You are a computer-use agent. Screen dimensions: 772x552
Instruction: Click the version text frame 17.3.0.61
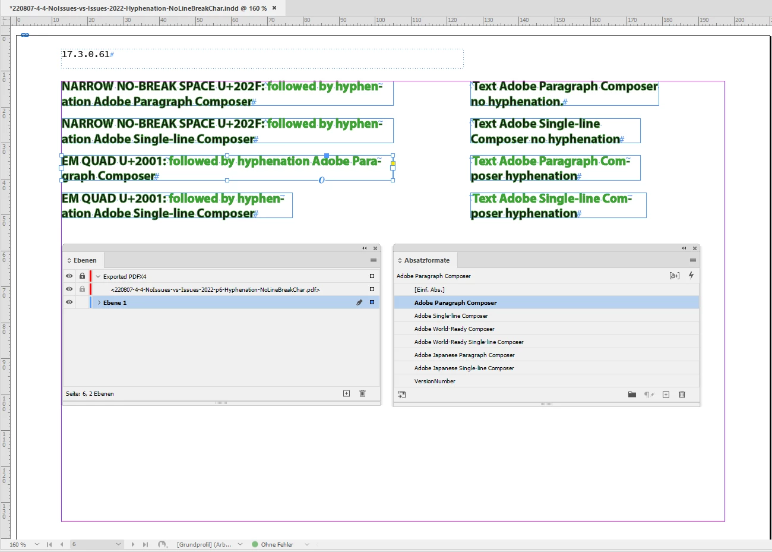pyautogui.click(x=262, y=58)
